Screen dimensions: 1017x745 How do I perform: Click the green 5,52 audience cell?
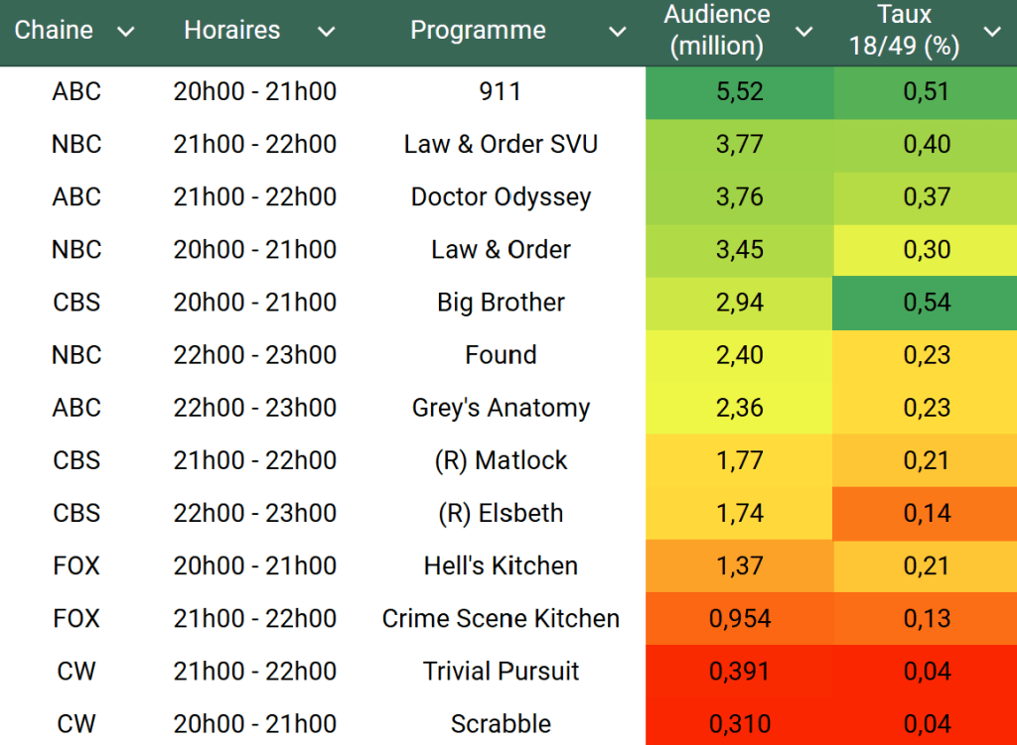pos(739,91)
